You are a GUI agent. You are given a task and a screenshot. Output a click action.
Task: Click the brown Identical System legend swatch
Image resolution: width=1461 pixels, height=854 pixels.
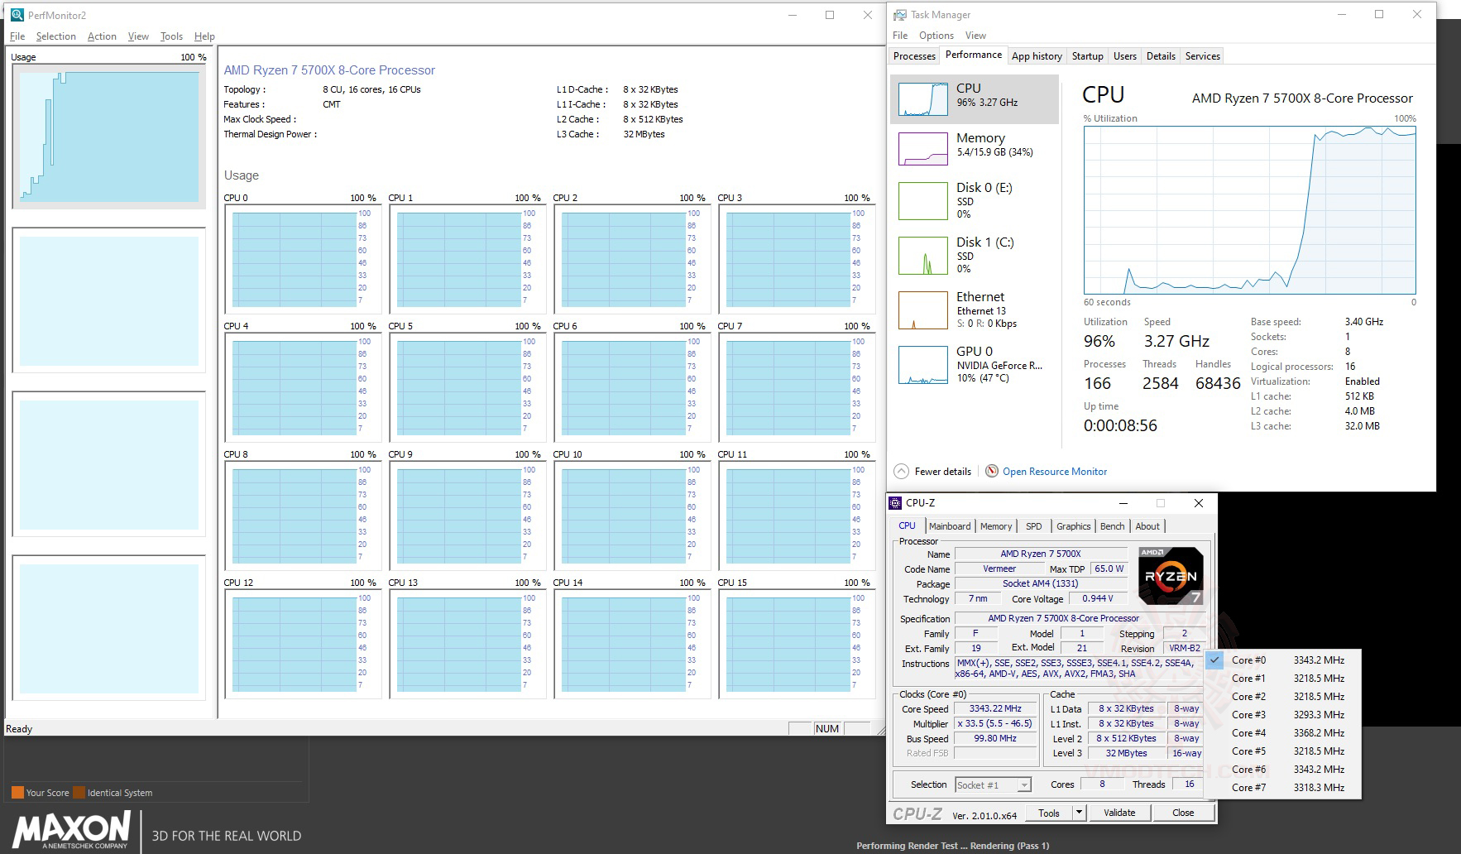[79, 793]
